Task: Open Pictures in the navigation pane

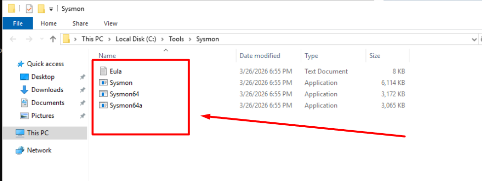Action: (42, 115)
